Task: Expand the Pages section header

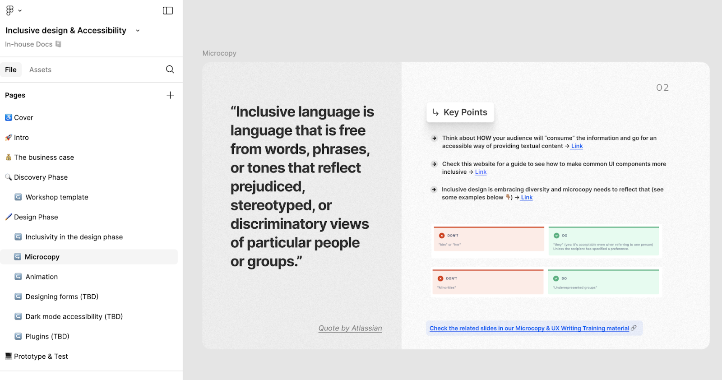Action: 15,95
